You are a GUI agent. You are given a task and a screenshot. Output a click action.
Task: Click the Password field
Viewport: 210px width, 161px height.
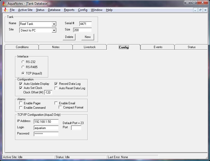[x=46, y=134]
